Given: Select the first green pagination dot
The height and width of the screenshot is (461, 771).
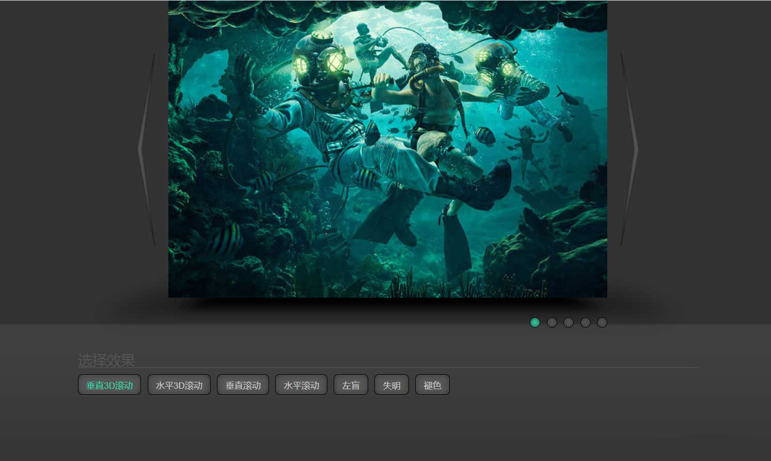Looking at the screenshot, I should (x=535, y=322).
